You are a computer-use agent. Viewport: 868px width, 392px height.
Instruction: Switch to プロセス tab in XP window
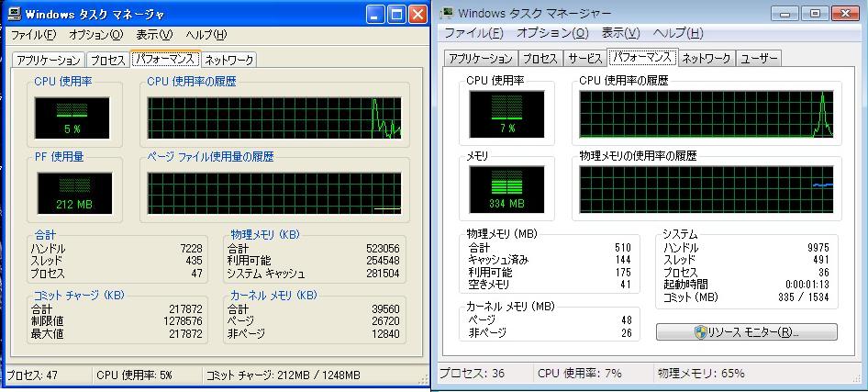tap(108, 60)
